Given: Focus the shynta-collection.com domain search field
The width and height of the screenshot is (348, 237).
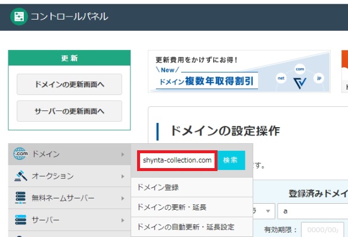Looking at the screenshot, I should [x=177, y=160].
